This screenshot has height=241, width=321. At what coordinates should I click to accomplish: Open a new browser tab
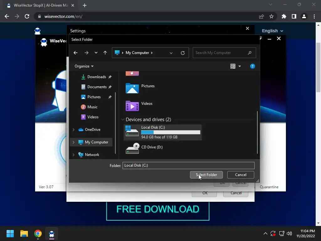point(85,5)
